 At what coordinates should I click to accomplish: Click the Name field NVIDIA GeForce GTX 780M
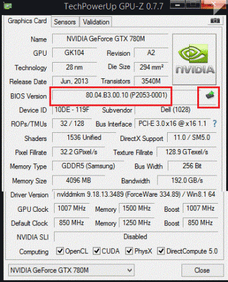pyautogui.click(x=110, y=39)
